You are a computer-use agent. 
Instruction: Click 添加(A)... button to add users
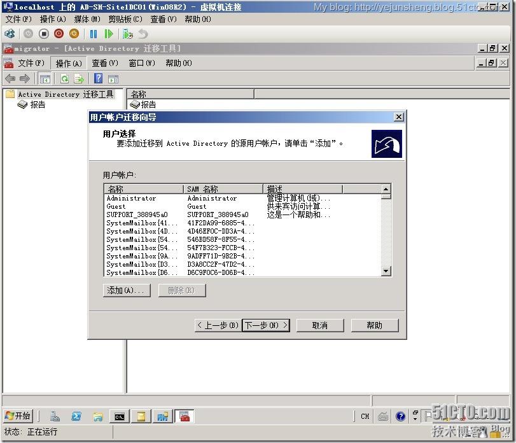(x=127, y=291)
